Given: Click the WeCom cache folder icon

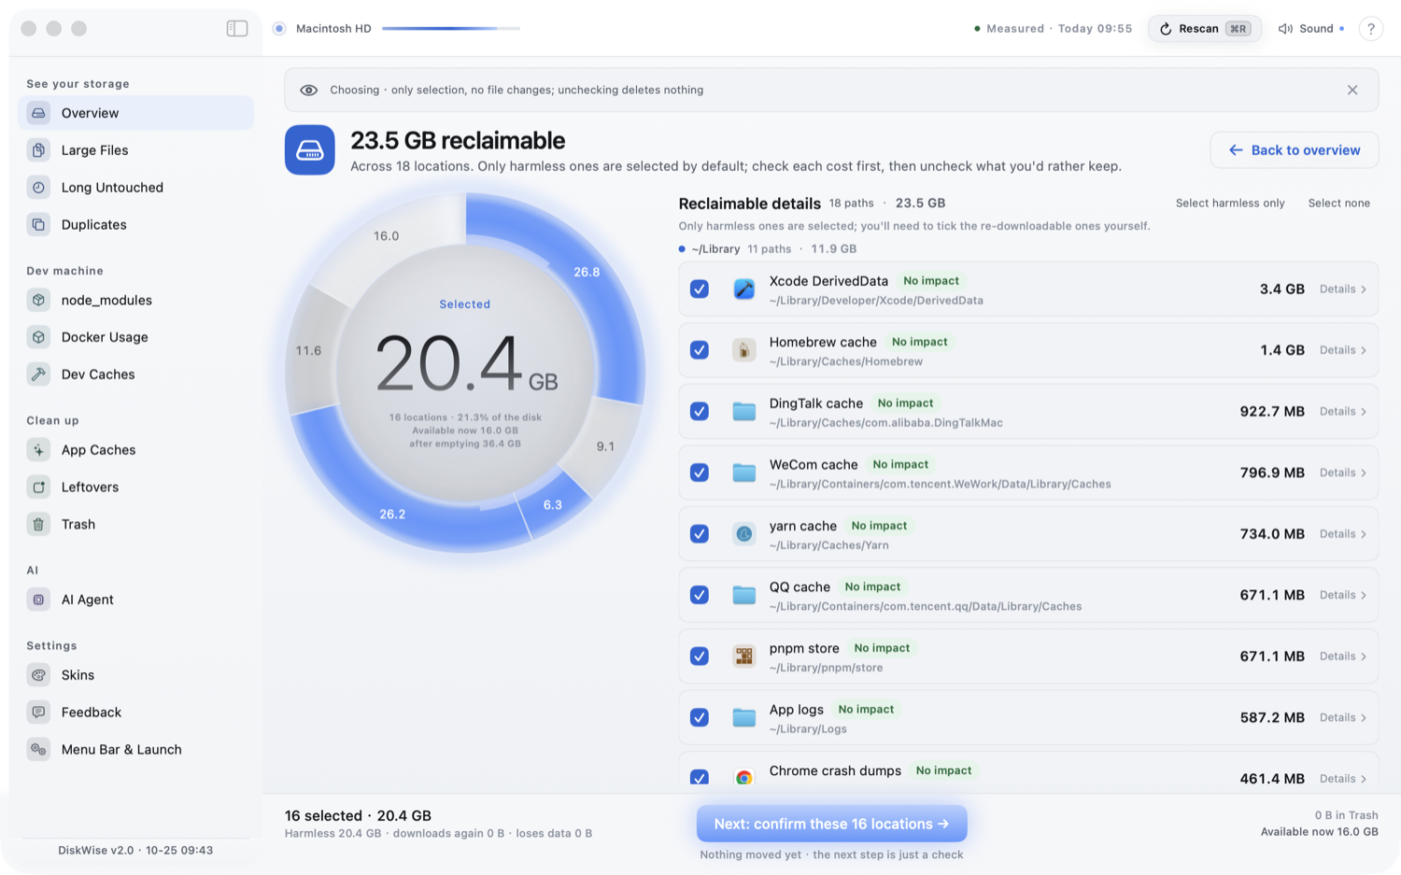Looking at the screenshot, I should [x=743, y=473].
